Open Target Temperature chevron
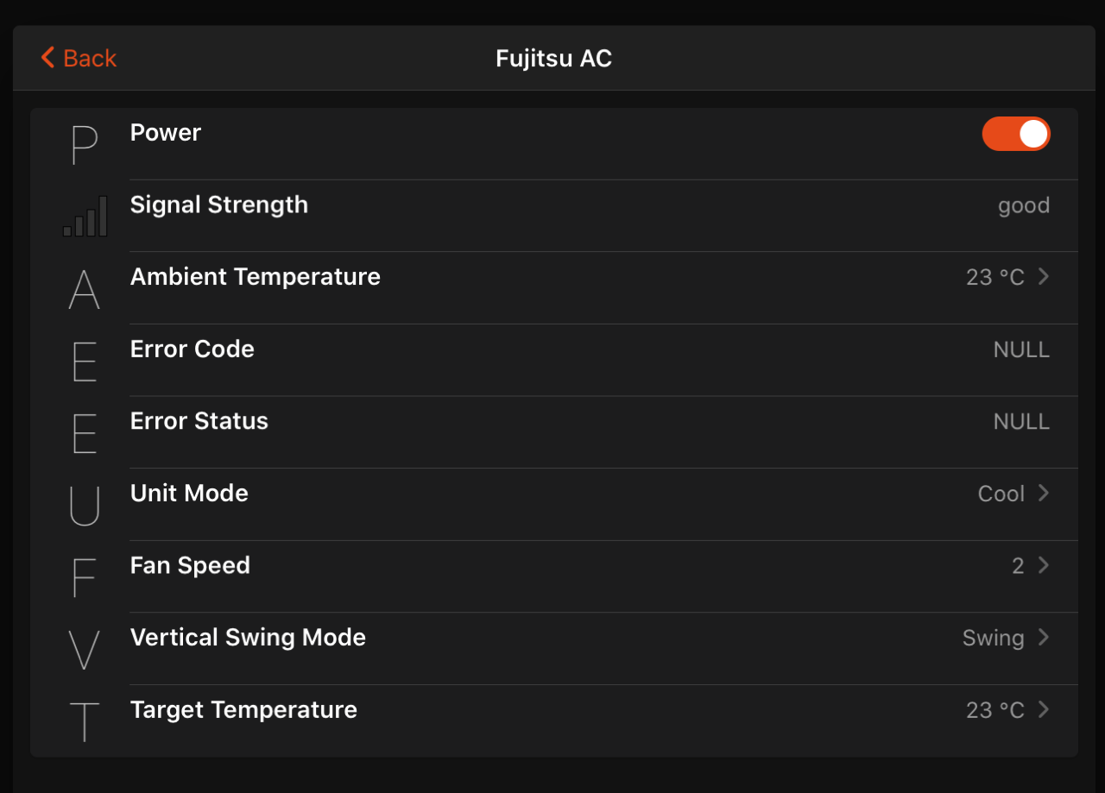This screenshot has width=1105, height=793. (1044, 709)
